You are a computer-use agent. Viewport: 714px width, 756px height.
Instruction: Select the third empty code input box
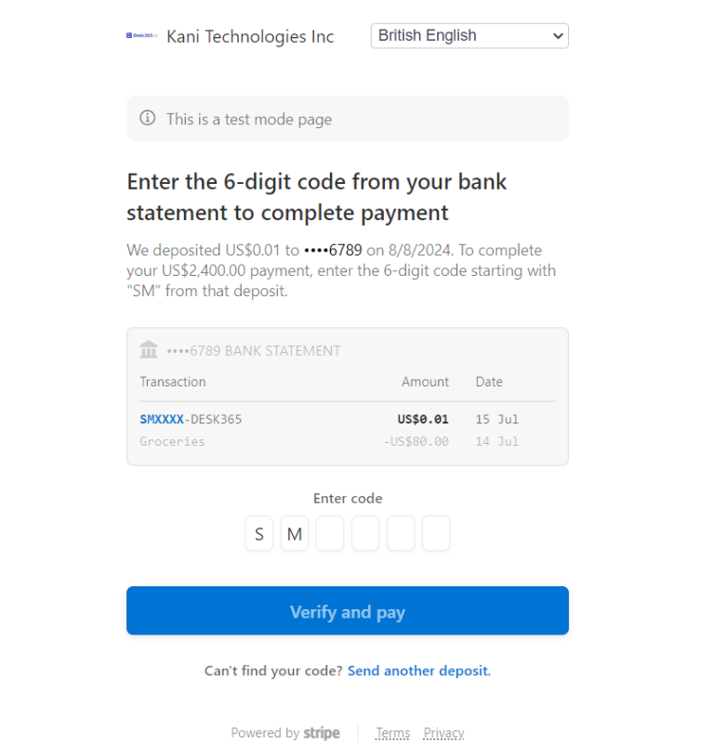click(330, 533)
